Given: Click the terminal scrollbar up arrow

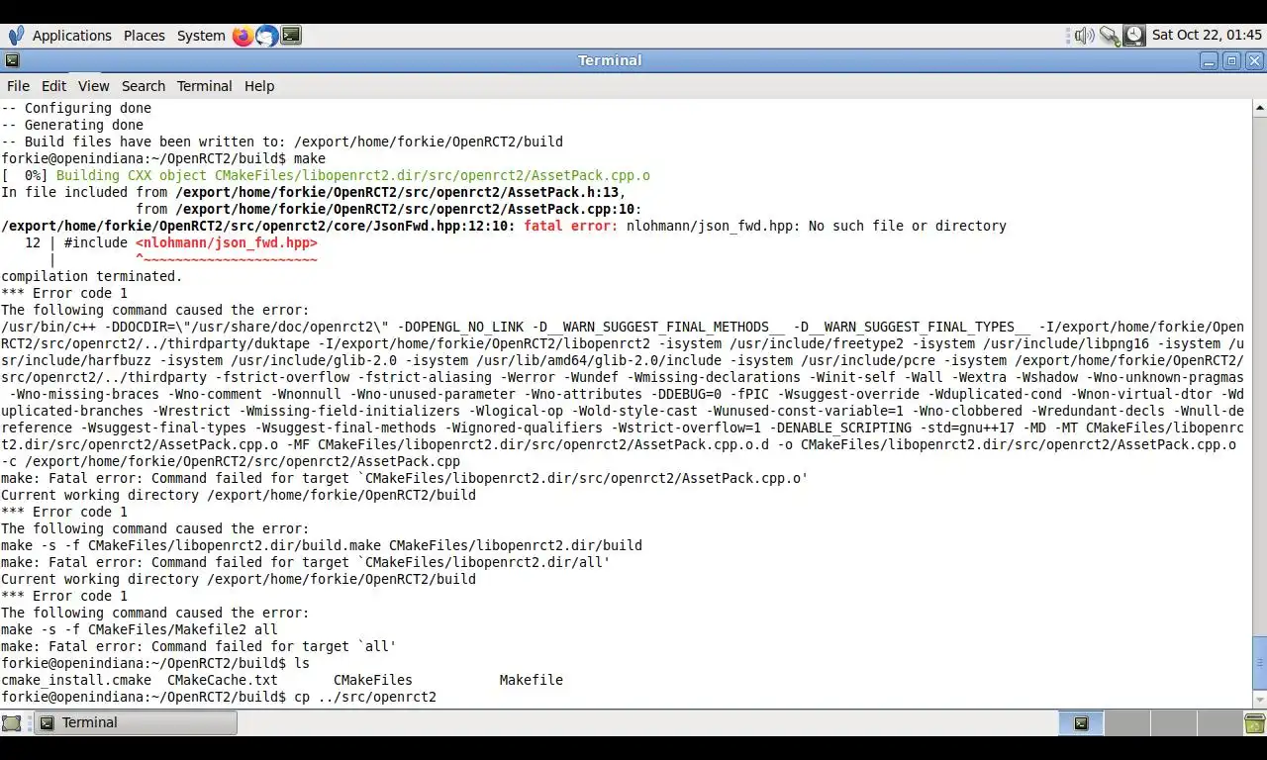Looking at the screenshot, I should [x=1260, y=106].
